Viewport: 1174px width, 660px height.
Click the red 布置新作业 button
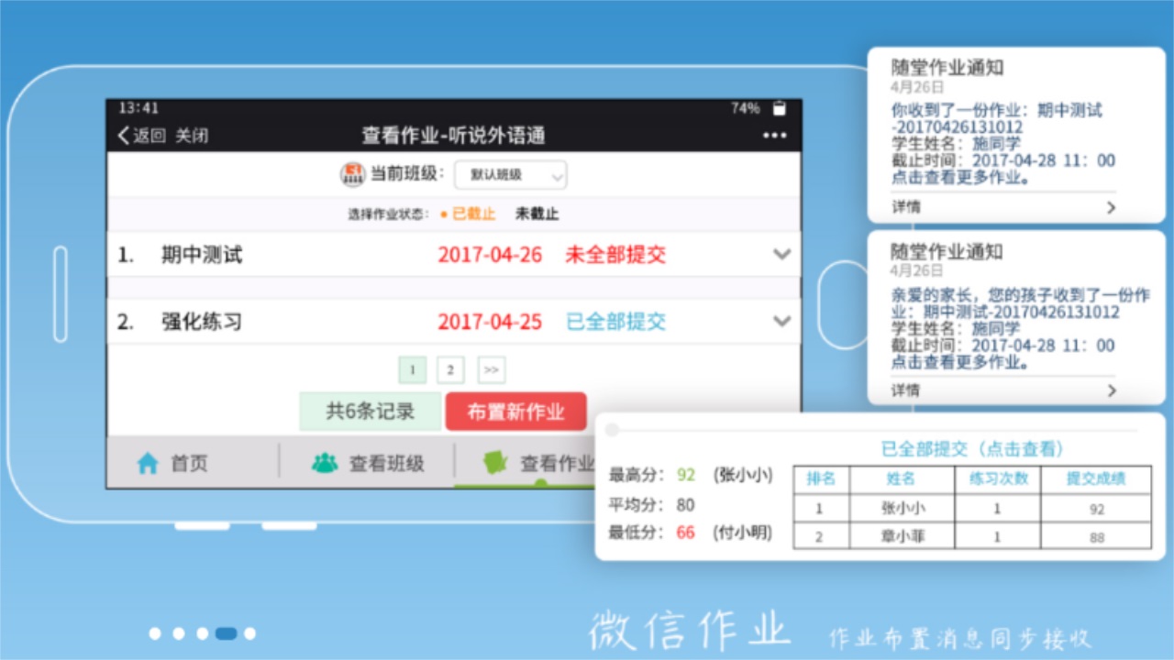(x=515, y=412)
